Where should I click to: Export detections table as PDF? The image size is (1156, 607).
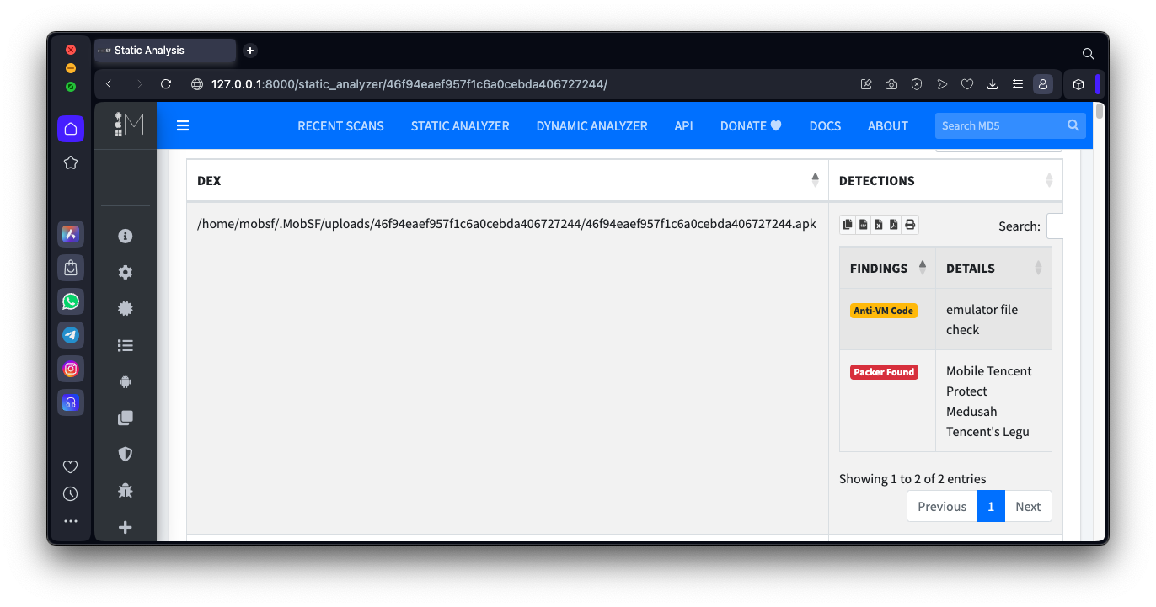(894, 224)
